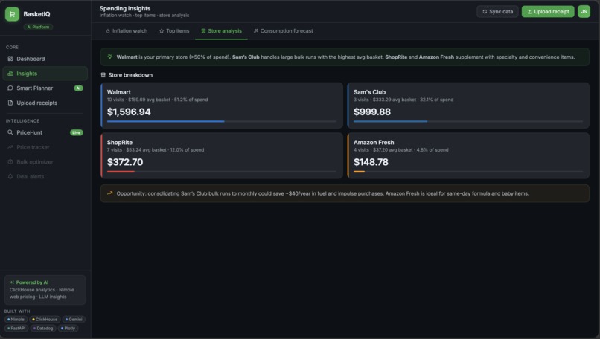The width and height of the screenshot is (600, 339).
Task: Click the $148.78 total
Action: pyautogui.click(x=371, y=162)
